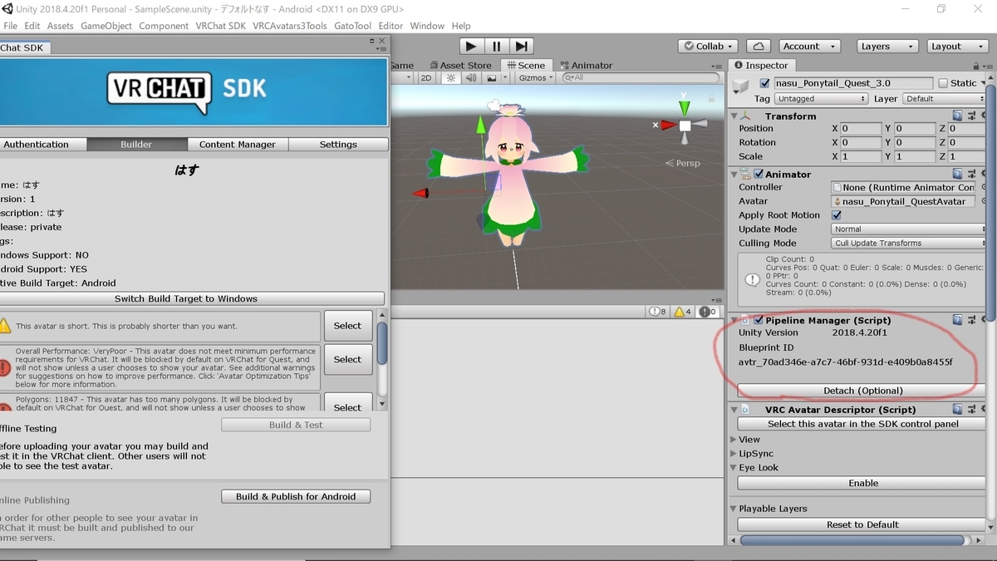Open the Pipeline Manager help icon
This screenshot has height=561, width=997.
tap(957, 320)
